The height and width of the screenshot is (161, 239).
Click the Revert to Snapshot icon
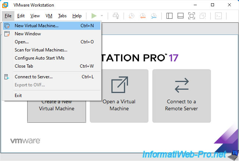(143, 16)
